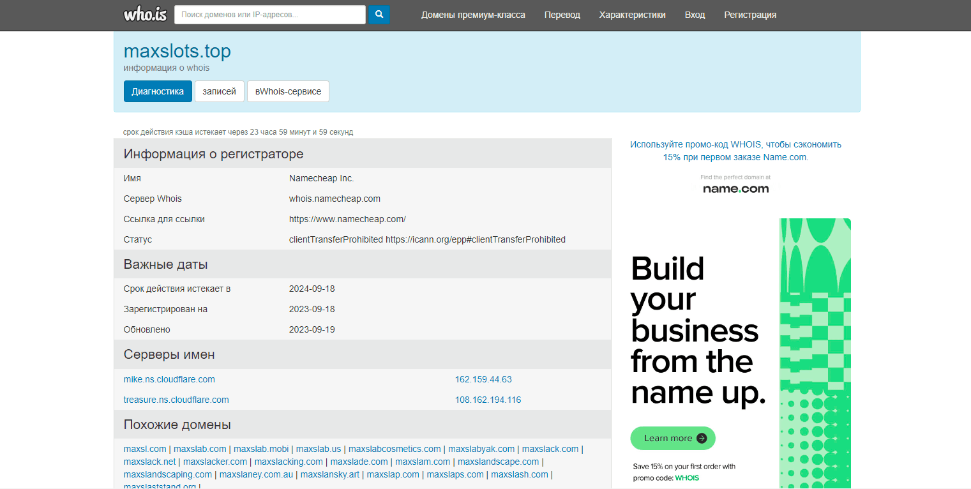Click the IP address 108.162.194.116
The height and width of the screenshot is (489, 971).
488,400
